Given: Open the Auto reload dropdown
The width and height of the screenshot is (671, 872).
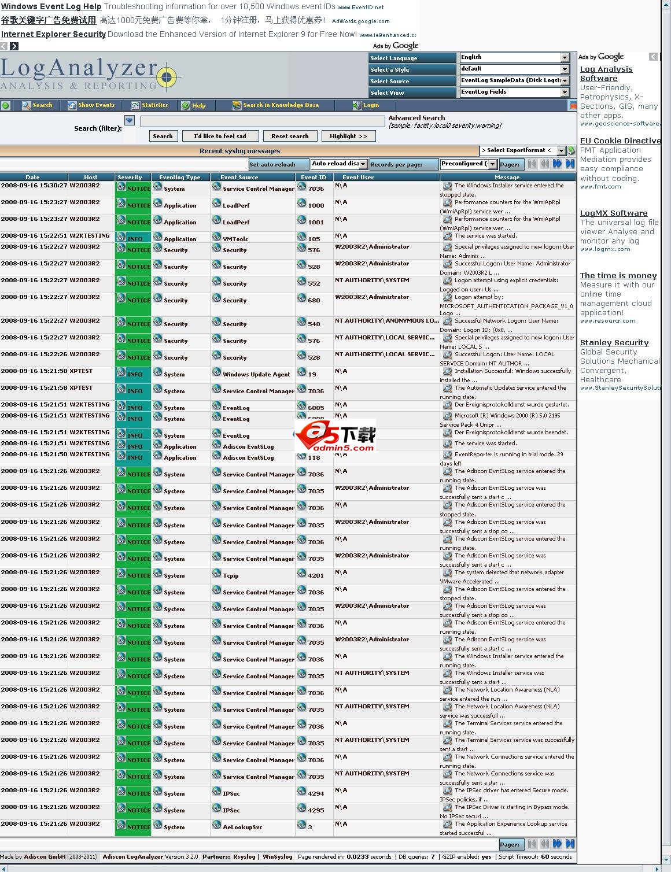Looking at the screenshot, I should (x=338, y=164).
